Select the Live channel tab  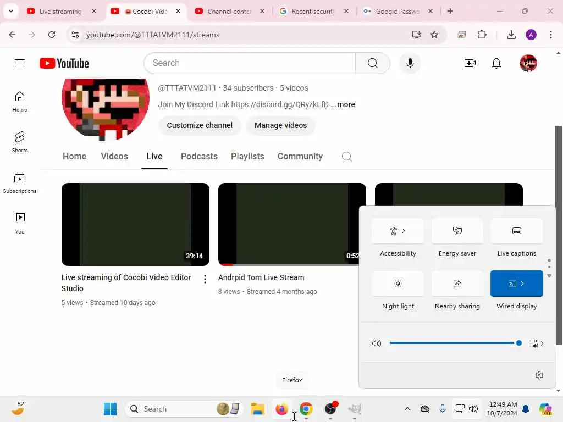(x=154, y=157)
